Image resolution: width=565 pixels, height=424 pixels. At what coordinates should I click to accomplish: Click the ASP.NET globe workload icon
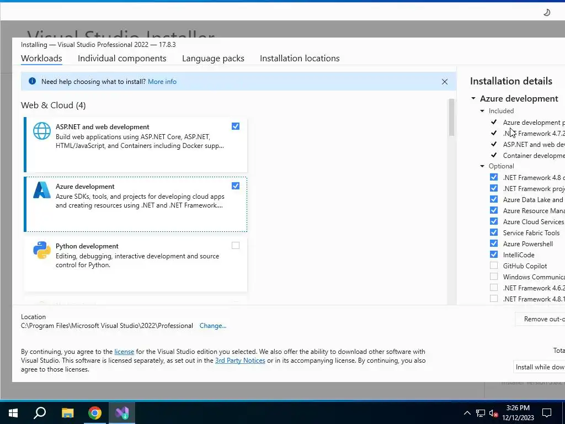click(42, 130)
